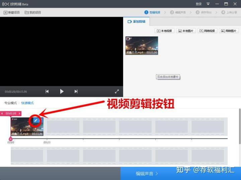Play the video preview
Image resolution: width=241 pixels, height=180 pixels.
(62, 91)
